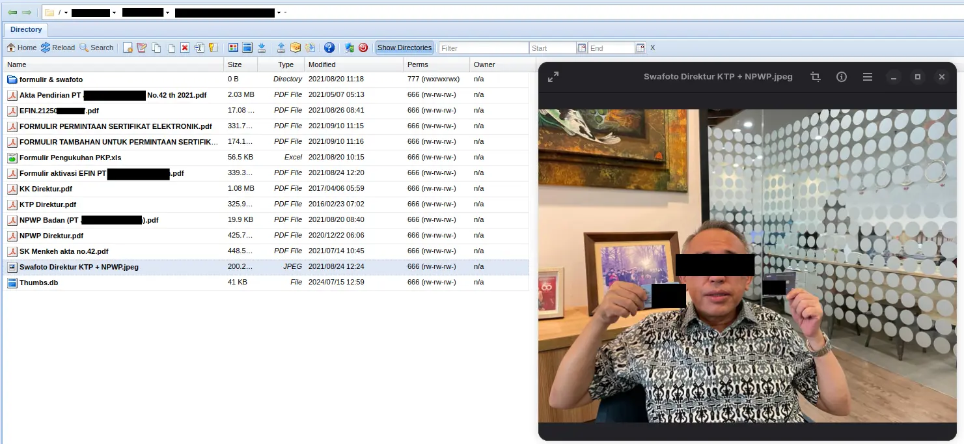Click the red power logout icon
The width and height of the screenshot is (964, 444).
[x=363, y=48]
